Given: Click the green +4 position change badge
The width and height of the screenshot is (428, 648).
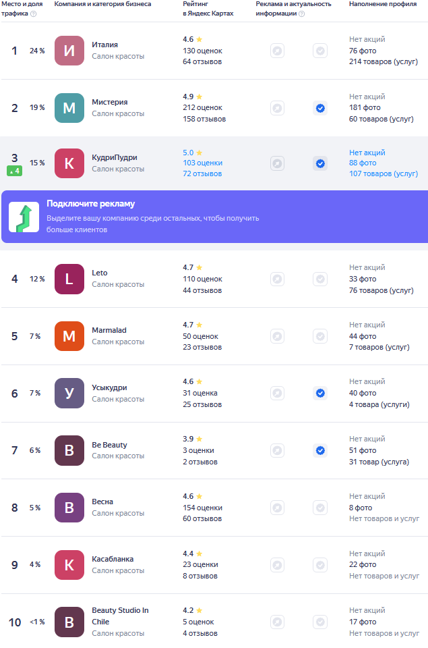Looking at the screenshot, I should coord(14,171).
